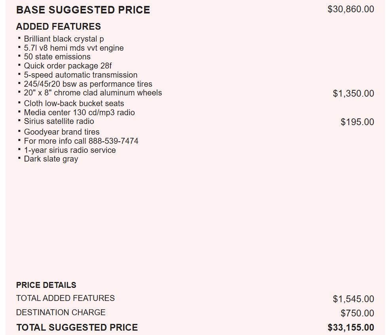386x335 pixels.
Task: Click the $30,860.00 base price amount
Action: (351, 9)
